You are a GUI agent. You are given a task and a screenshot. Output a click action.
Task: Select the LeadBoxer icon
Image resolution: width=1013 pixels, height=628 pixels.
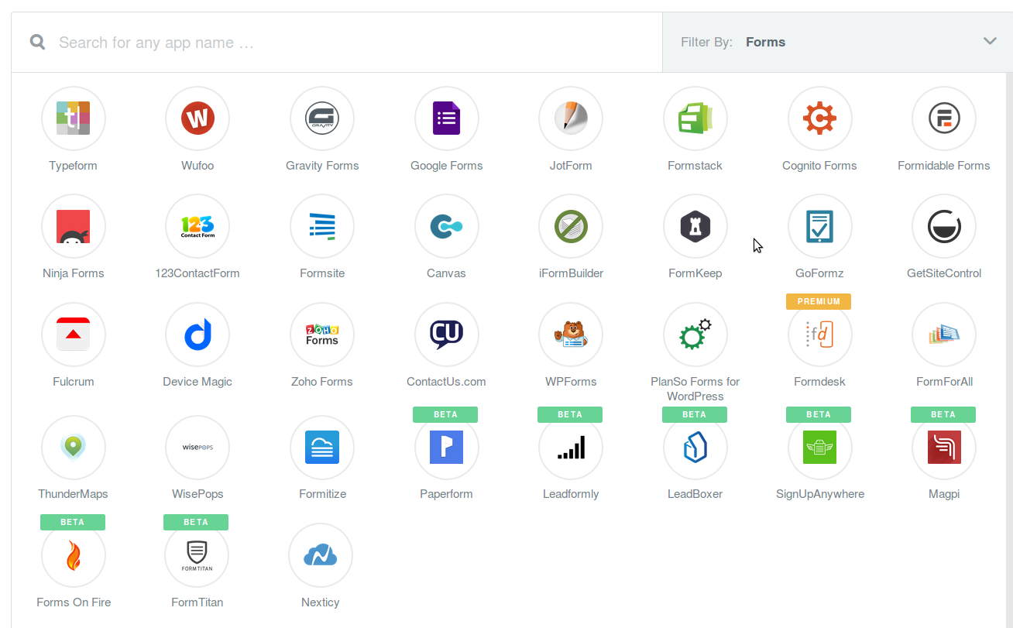click(x=695, y=447)
